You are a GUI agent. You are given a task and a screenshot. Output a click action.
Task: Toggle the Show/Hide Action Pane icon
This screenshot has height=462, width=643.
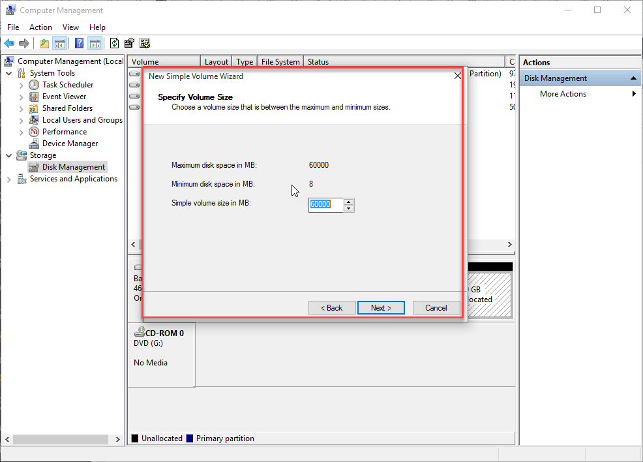[x=95, y=44]
